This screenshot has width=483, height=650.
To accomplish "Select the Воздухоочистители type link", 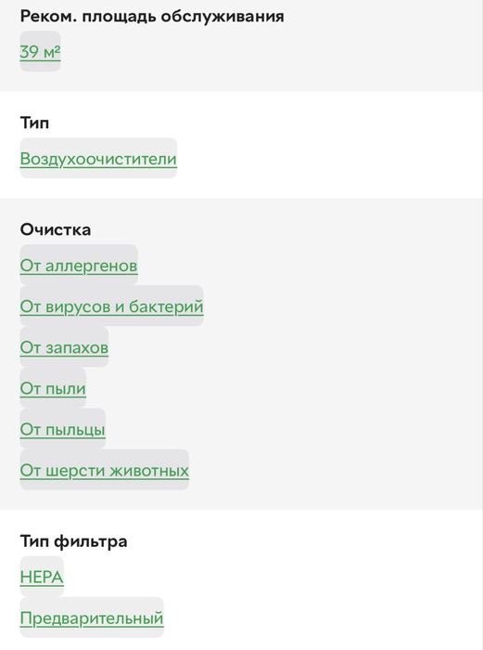I will (x=98, y=159).
